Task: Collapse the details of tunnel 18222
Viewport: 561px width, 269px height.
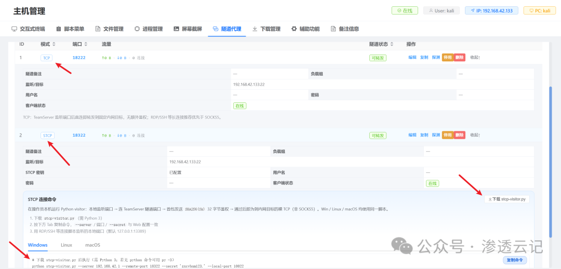Action: click(475, 58)
